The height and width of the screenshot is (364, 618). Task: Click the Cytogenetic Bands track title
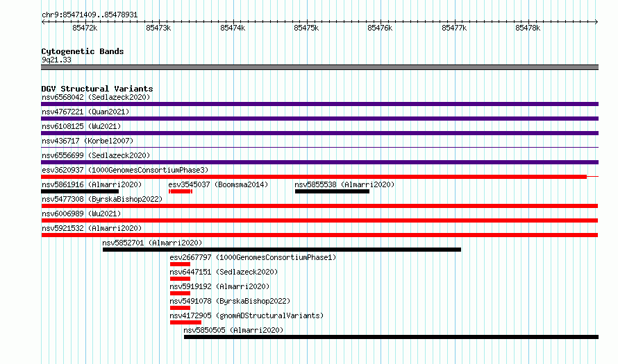click(83, 51)
